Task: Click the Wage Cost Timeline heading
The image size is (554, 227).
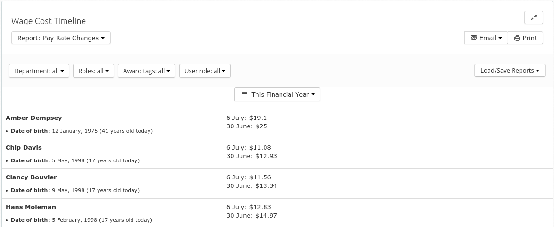Action: tap(49, 21)
